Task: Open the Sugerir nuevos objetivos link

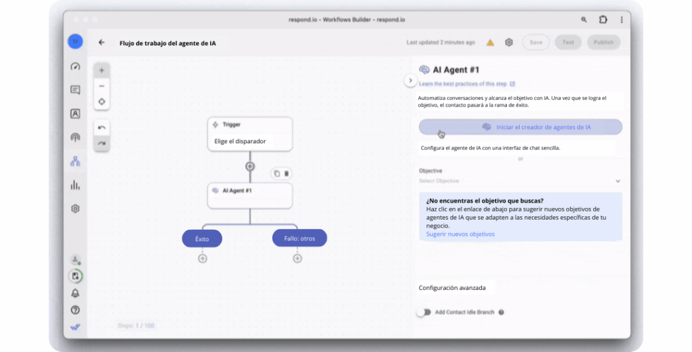Action: pos(460,234)
